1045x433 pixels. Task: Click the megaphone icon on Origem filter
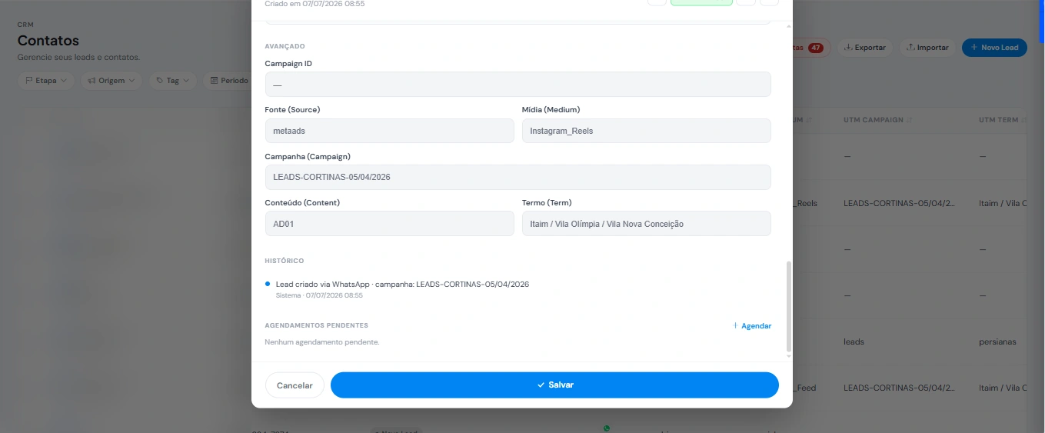point(92,80)
